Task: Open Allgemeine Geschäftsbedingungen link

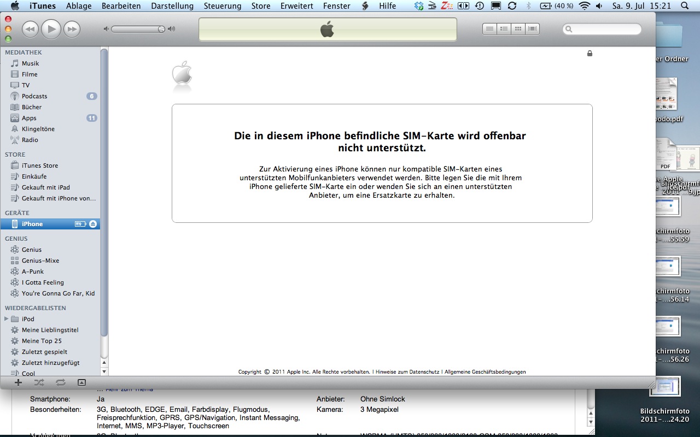Action: 485,372
